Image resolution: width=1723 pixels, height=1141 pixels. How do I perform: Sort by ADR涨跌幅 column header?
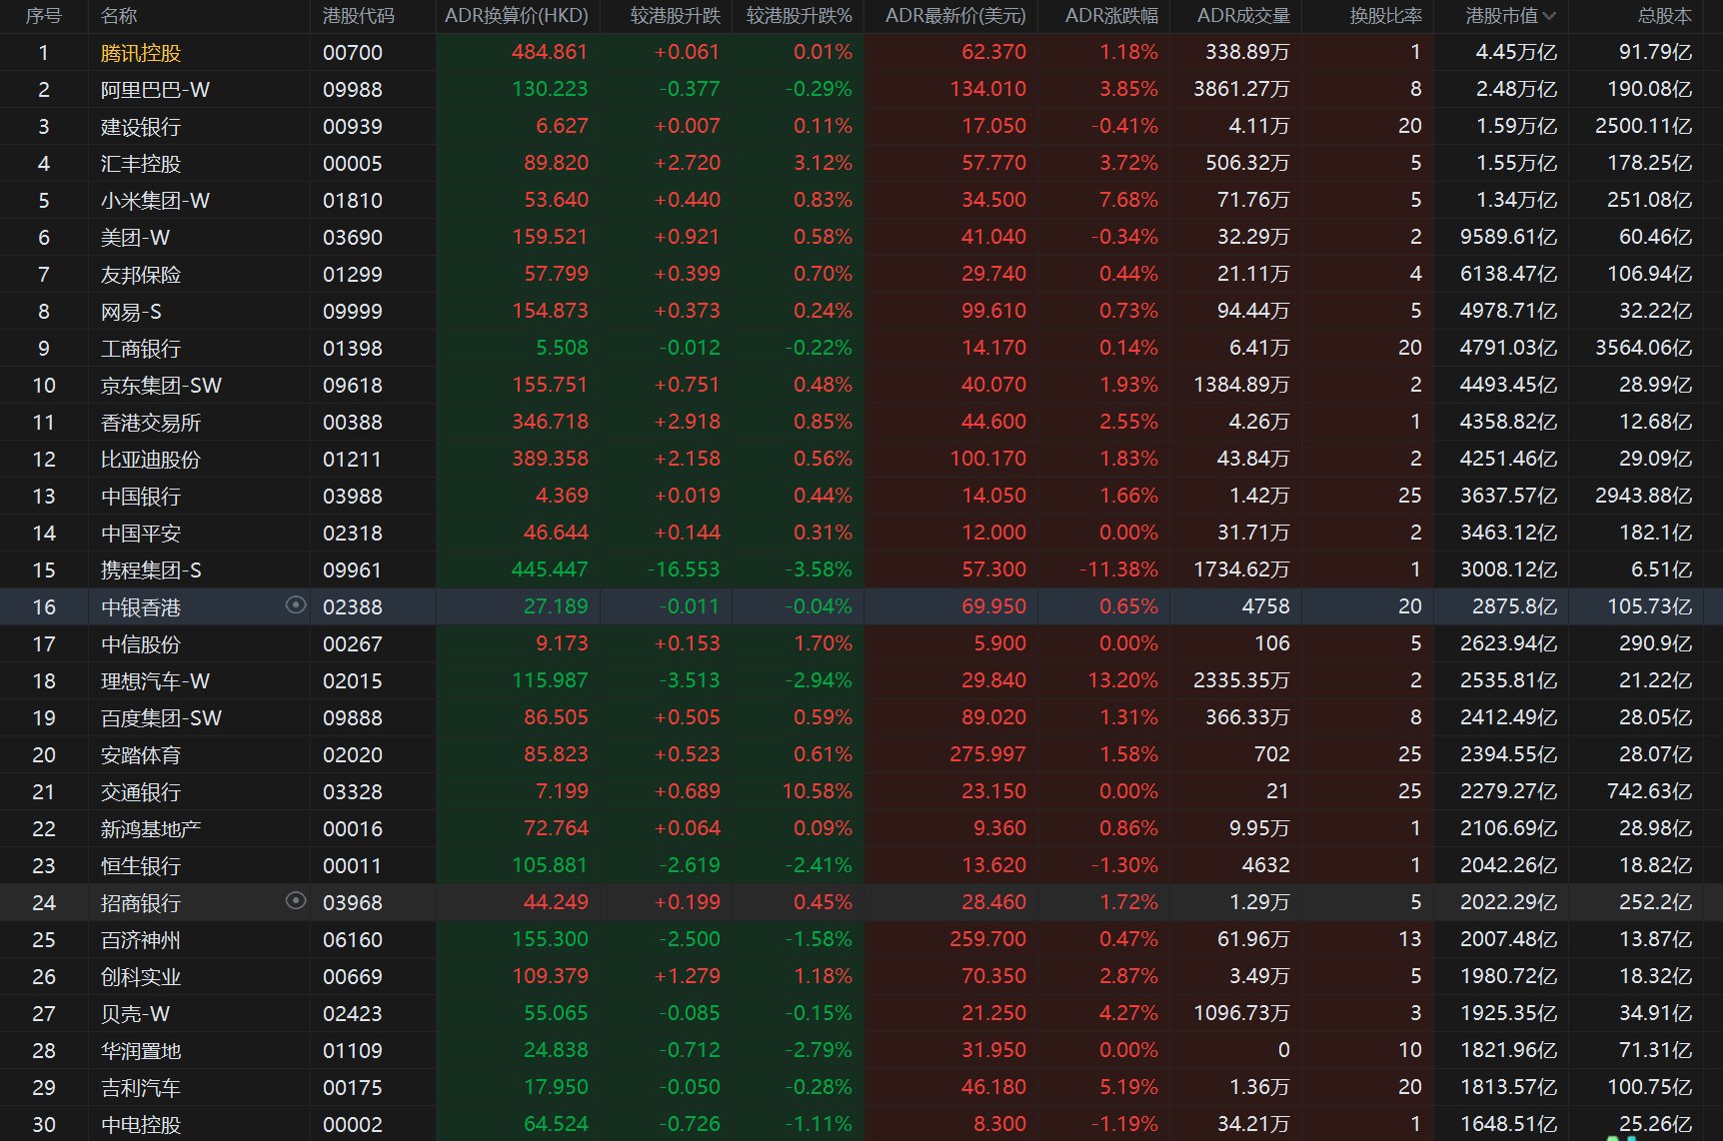1111,16
